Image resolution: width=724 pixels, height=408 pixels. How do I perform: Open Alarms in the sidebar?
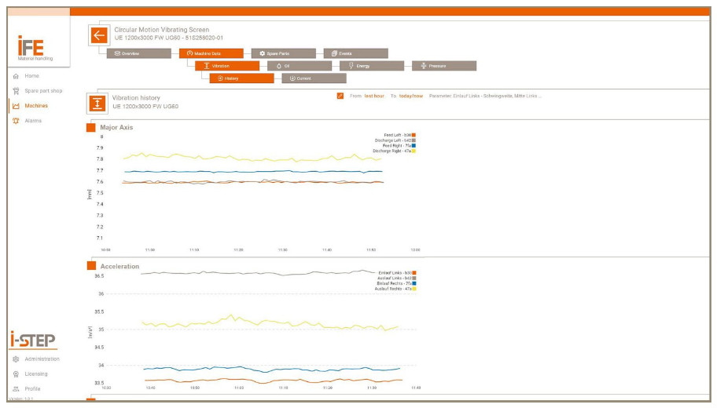(32, 121)
